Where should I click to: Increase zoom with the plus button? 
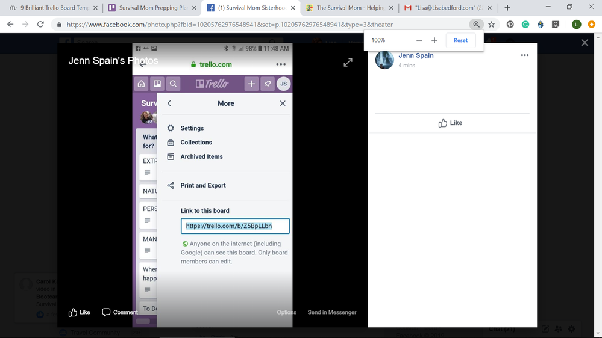point(434,40)
